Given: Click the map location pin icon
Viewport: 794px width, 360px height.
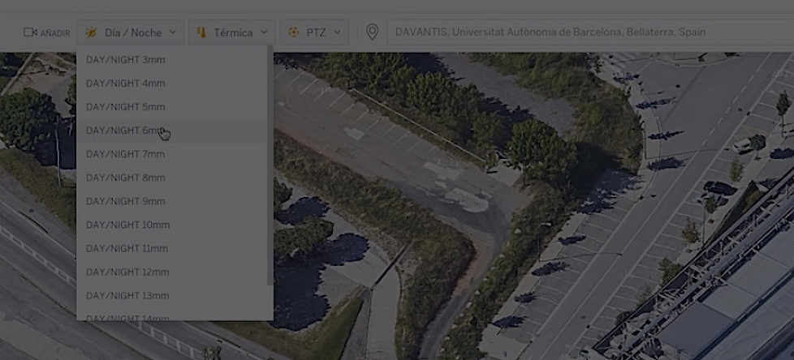Looking at the screenshot, I should pos(372,32).
